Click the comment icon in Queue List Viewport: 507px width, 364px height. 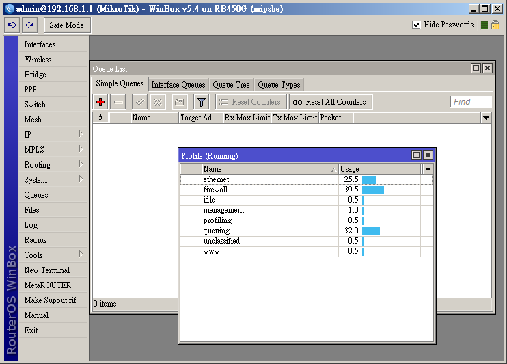pos(180,102)
